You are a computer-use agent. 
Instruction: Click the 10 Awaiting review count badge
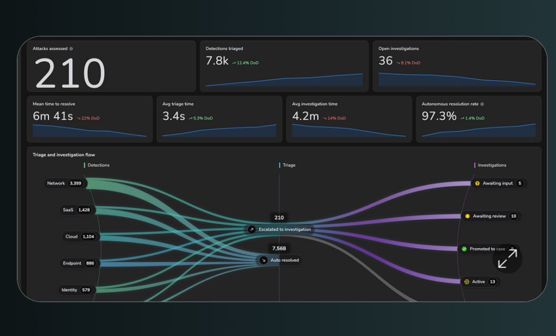pos(514,216)
